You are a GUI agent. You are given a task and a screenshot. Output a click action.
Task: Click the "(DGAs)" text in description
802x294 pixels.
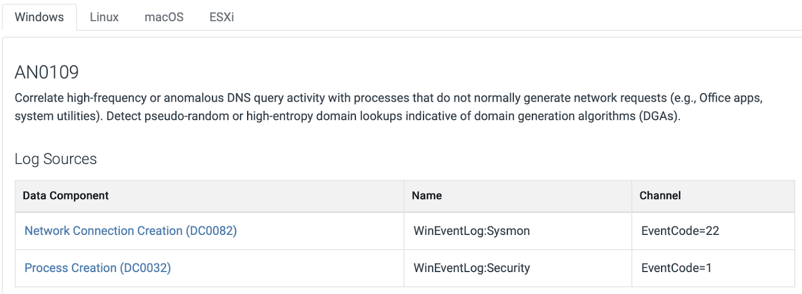pyautogui.click(x=659, y=116)
